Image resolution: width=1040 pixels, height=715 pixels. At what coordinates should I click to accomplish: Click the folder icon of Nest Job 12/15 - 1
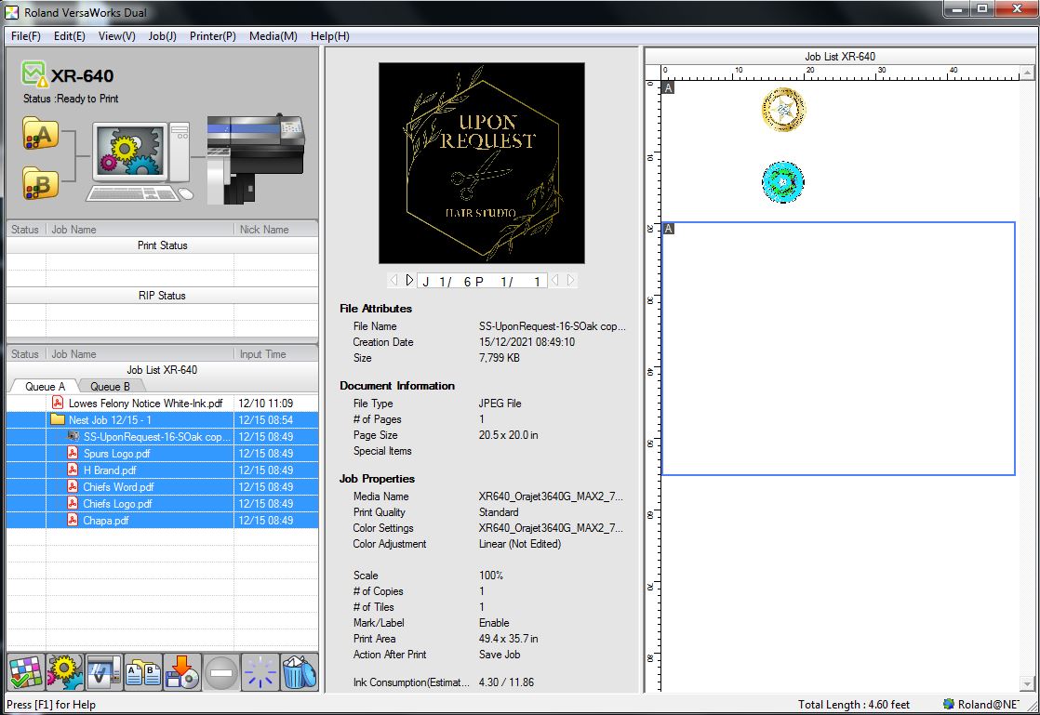[58, 419]
